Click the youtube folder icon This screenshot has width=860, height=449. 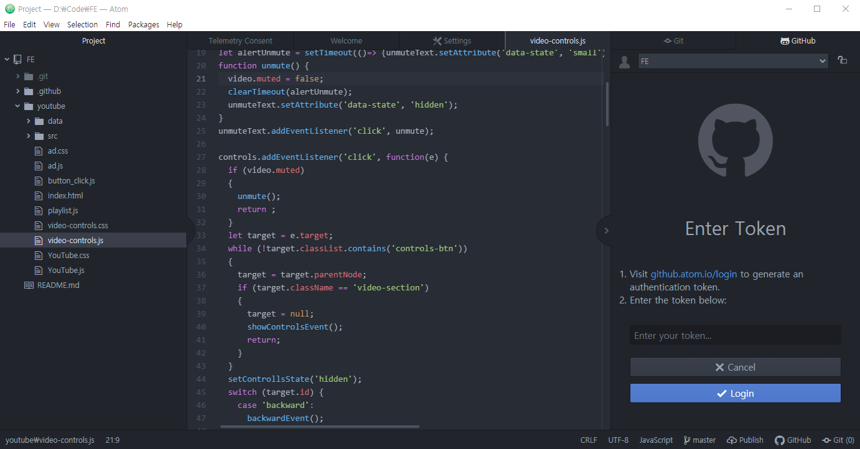(29, 106)
